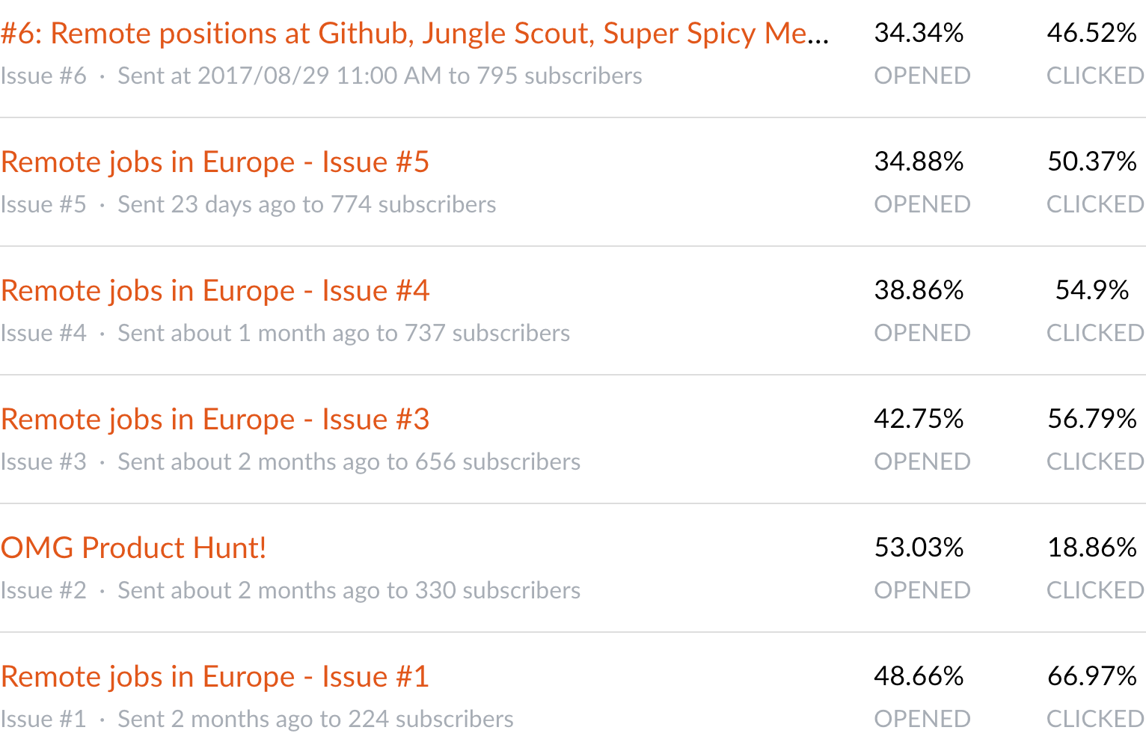Viewport: 1146px width, 751px height.
Task: Click the 46.52% clicked stat for Issue #6
Action: pyautogui.click(x=1092, y=33)
